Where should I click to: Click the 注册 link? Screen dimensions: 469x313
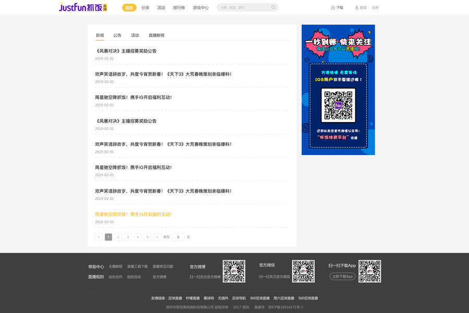(x=375, y=7)
